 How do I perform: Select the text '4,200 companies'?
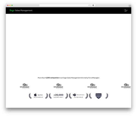click(52, 78)
